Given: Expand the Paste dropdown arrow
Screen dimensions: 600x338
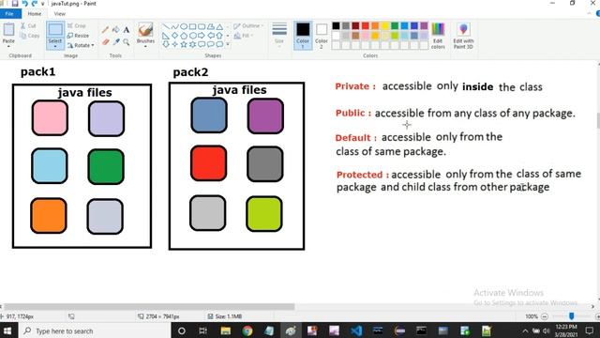Looking at the screenshot, I should 8,46.
